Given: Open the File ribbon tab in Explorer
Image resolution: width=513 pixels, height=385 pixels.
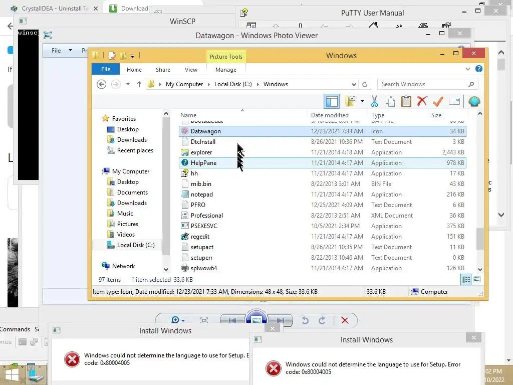Looking at the screenshot, I should pos(105,69).
